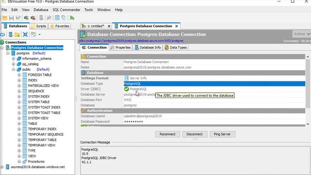The width and height of the screenshot is (311, 175).
Task: Click the filter settings icon in Databases toolbar
Action: pyautogui.click(x=34, y=35)
